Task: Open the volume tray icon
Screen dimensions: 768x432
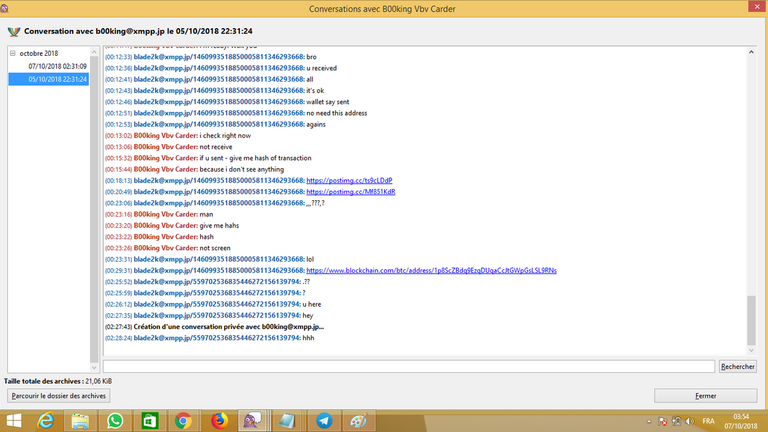Action: 690,421
